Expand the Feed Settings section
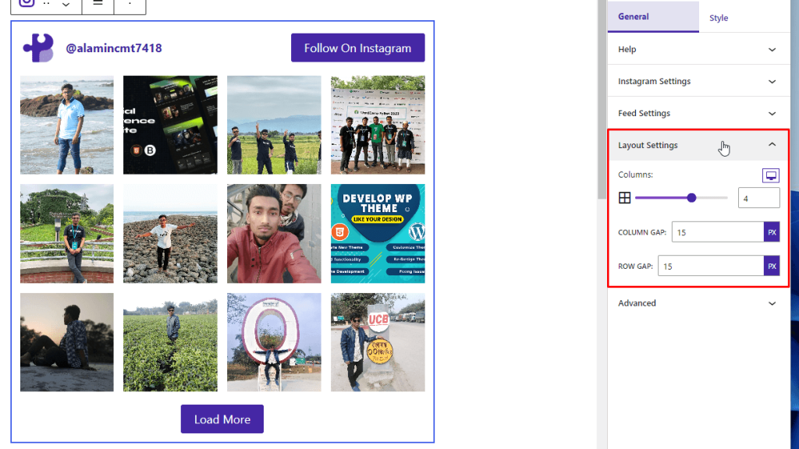 point(698,112)
